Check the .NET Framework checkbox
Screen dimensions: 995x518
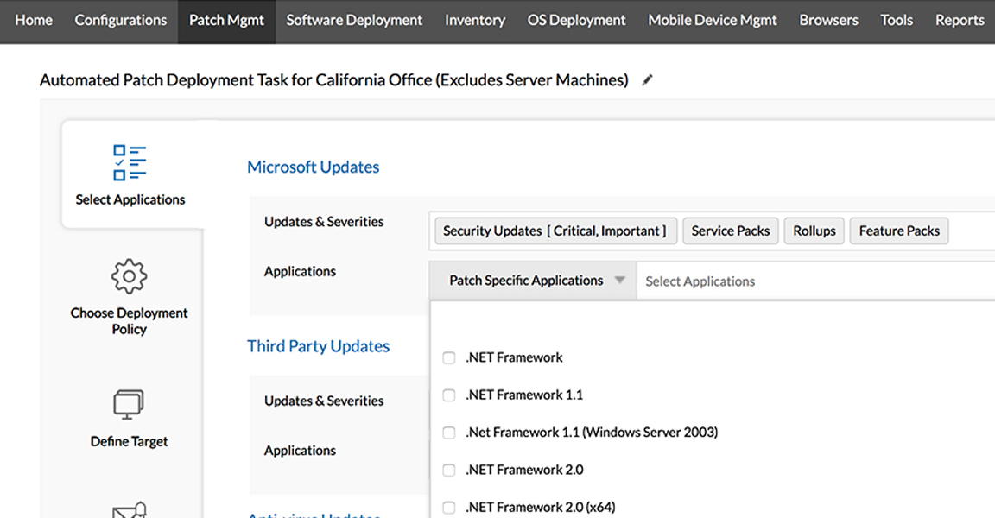[449, 357]
